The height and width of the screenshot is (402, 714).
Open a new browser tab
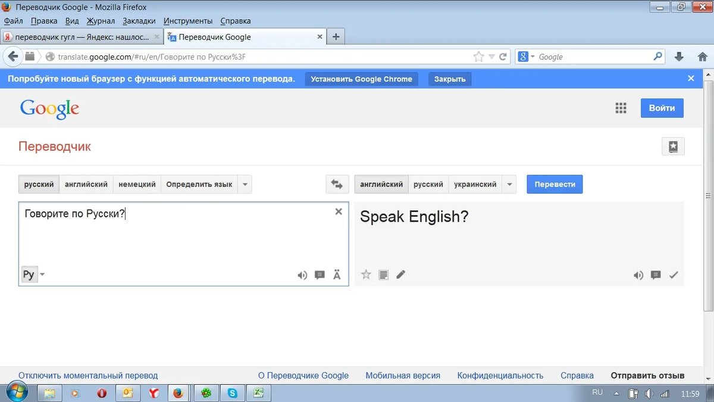336,36
